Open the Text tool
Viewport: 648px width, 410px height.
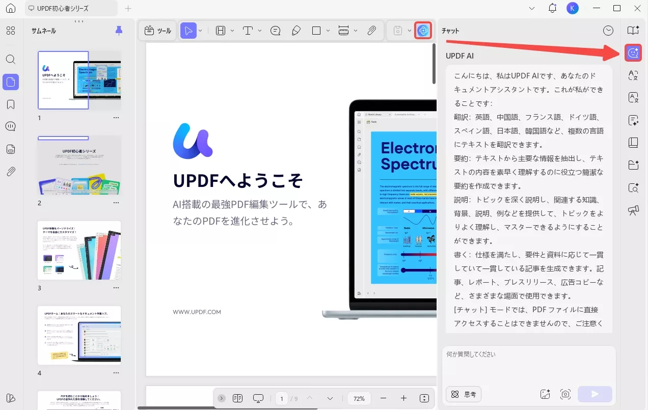pos(248,30)
